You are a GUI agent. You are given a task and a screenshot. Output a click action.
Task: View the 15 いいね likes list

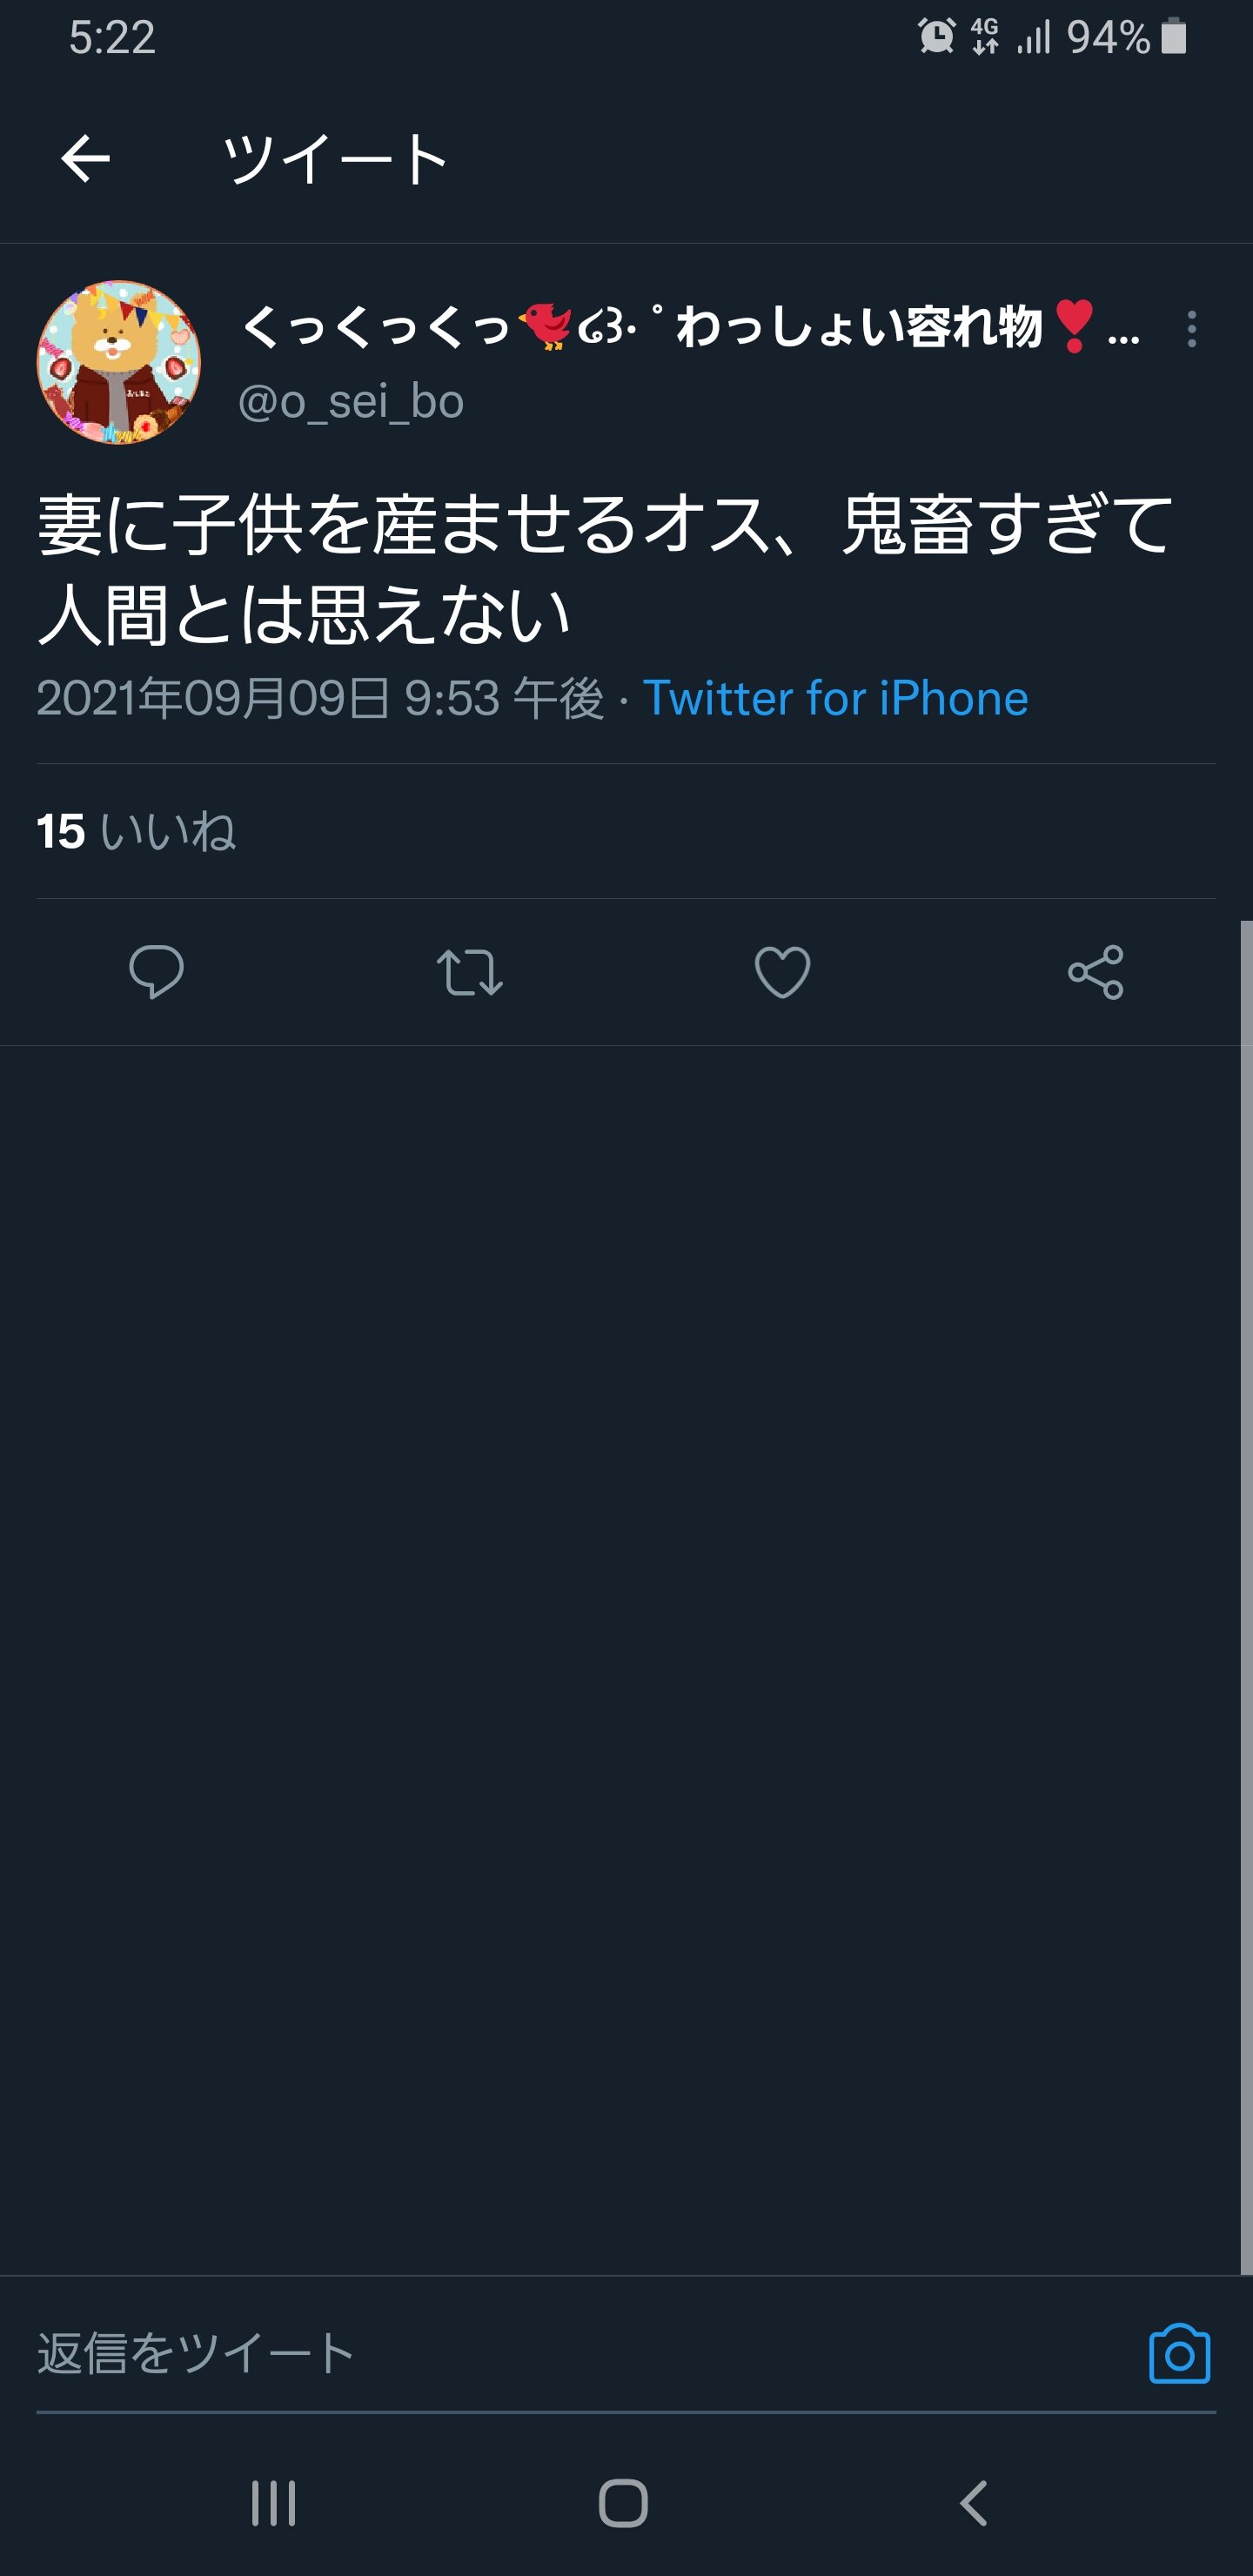pos(136,831)
